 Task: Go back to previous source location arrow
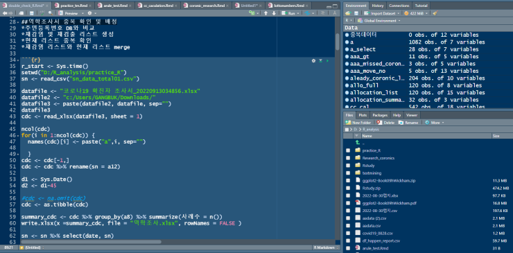4,13
